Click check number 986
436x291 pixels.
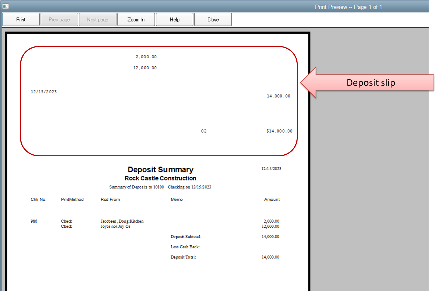[34, 221]
